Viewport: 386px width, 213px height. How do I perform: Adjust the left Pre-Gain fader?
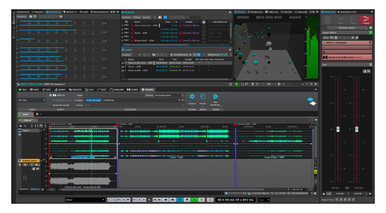338,129
